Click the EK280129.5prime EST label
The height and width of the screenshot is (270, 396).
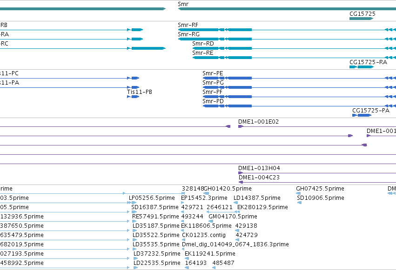pos(262,207)
